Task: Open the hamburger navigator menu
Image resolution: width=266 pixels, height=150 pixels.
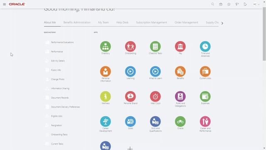Action: [x=5, y=4]
